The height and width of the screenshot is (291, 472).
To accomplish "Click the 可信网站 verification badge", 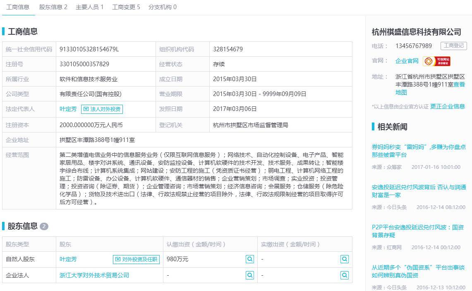I will coord(436,61).
